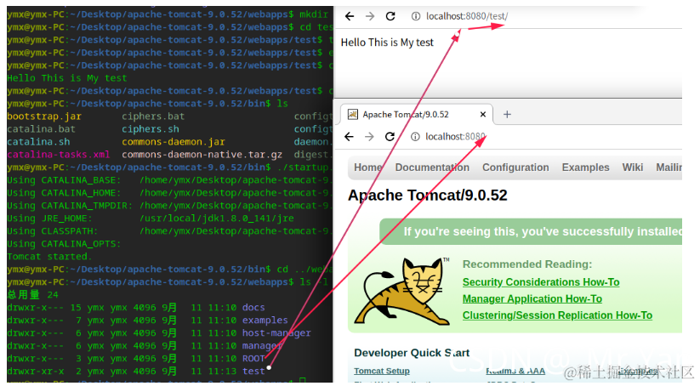Click 'catalina-tasks.xml' in terminal listing
Viewport: 700px width, 386px height.
coord(58,155)
